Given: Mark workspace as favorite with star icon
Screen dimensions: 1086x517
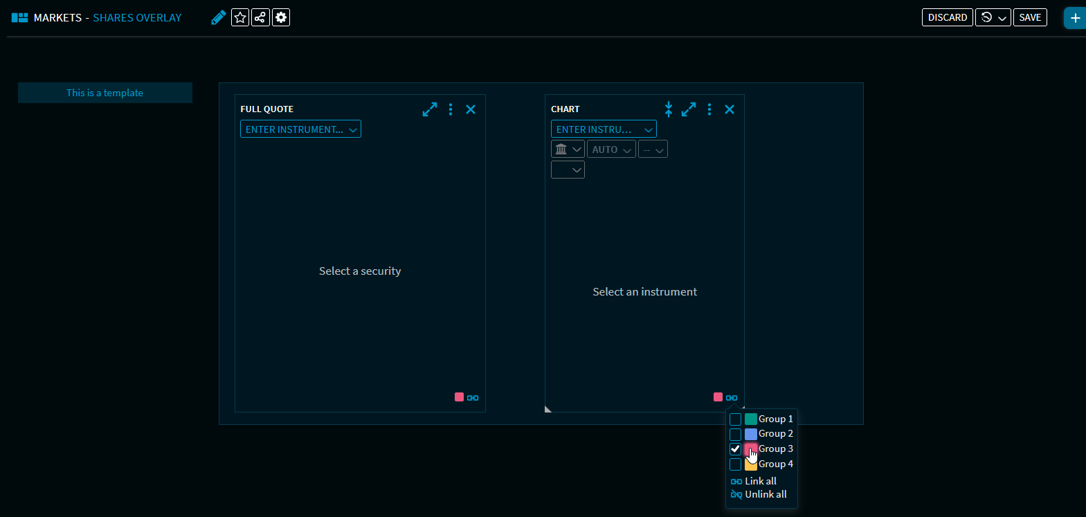Looking at the screenshot, I should [240, 17].
